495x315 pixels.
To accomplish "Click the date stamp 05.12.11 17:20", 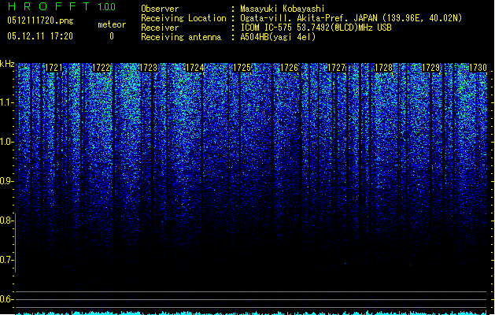I will [40, 36].
